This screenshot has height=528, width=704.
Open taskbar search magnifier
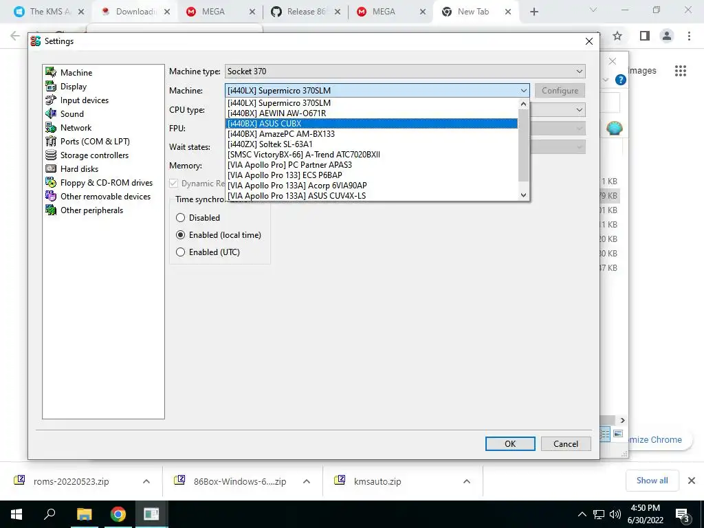click(x=49, y=514)
